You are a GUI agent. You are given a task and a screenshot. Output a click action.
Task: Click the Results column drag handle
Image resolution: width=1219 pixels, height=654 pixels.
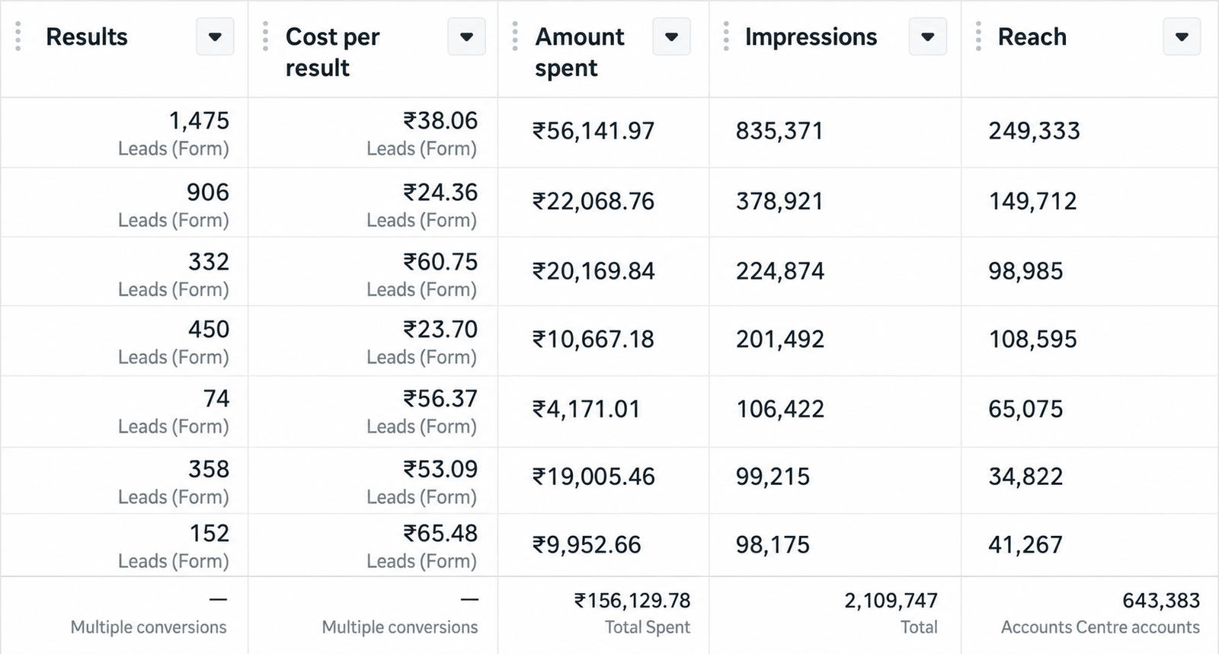tap(18, 37)
